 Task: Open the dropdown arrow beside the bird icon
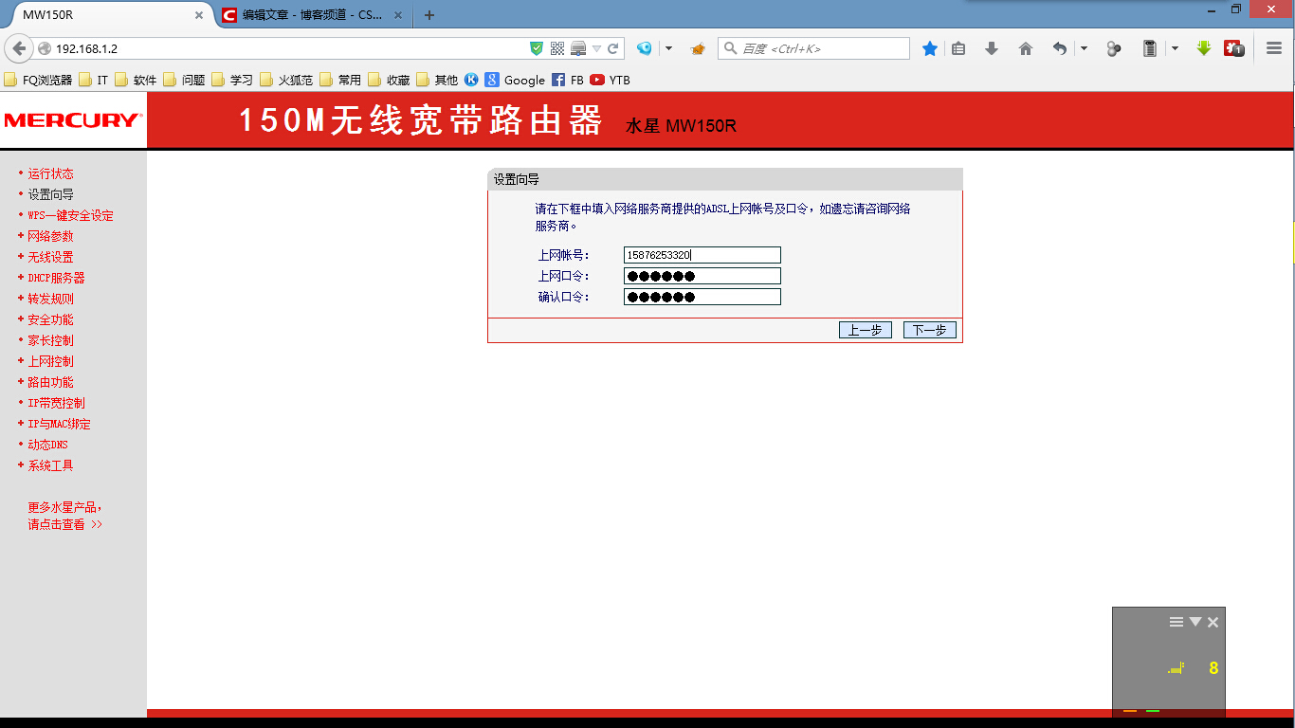668,48
